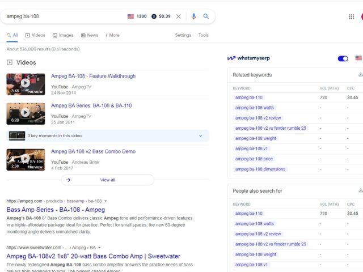Start voice search with the microphone icon

tap(194, 16)
